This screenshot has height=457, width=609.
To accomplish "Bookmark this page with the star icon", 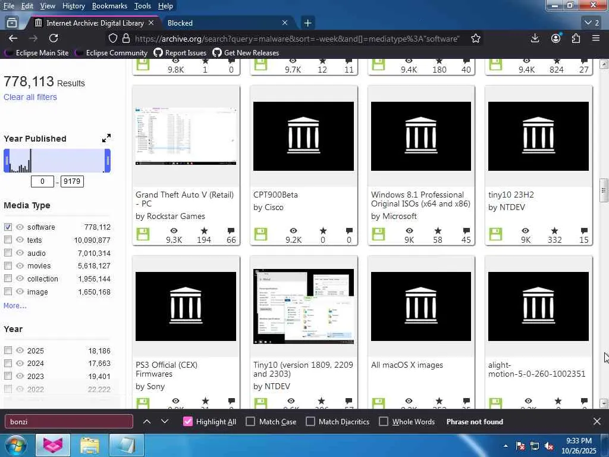I will click(475, 39).
